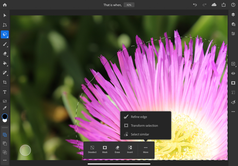Open layer properties panel
The height and width of the screenshot is (166, 238).
233,34
